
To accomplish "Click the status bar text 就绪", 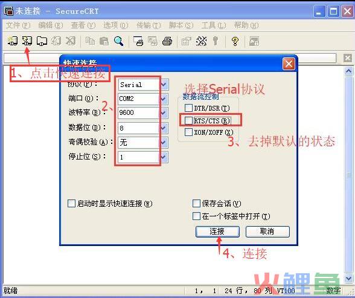I will point(11,291).
